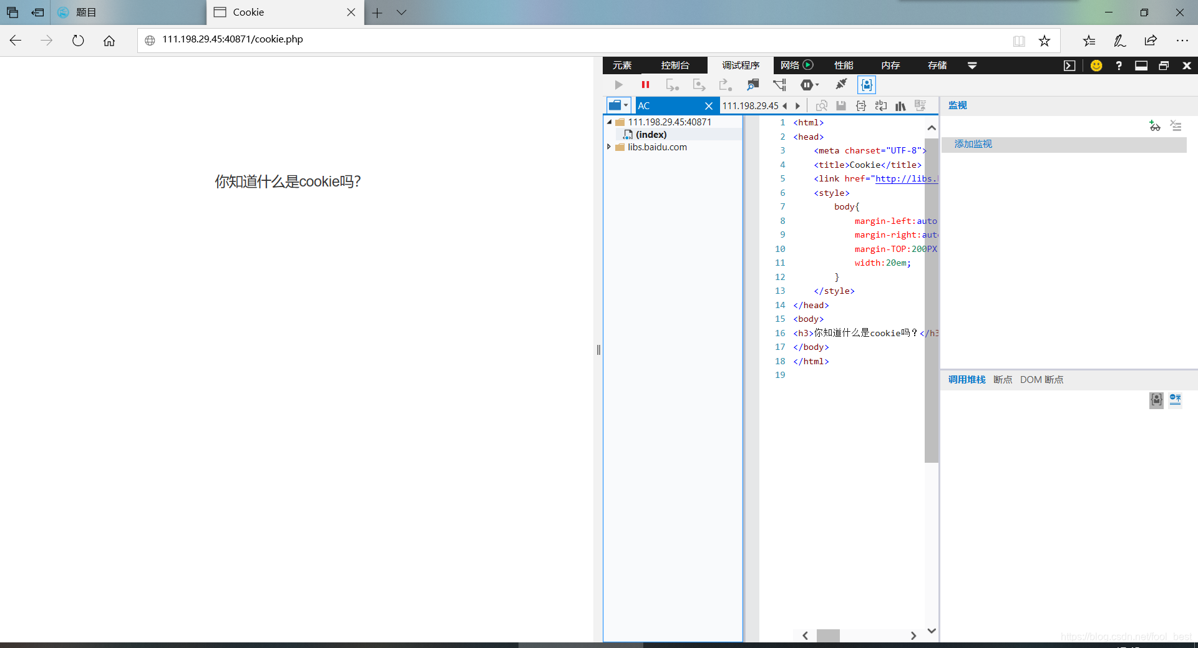Image resolution: width=1198 pixels, height=648 pixels.
Task: Click the next document arrow after 111.198.29.45
Action: click(797, 106)
